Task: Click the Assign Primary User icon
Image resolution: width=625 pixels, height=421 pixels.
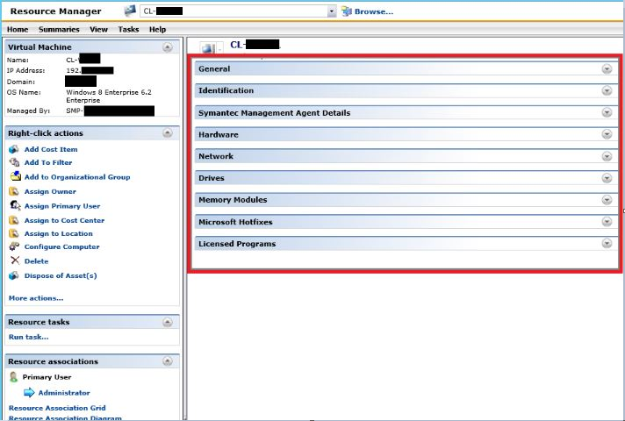Action: [x=14, y=205]
